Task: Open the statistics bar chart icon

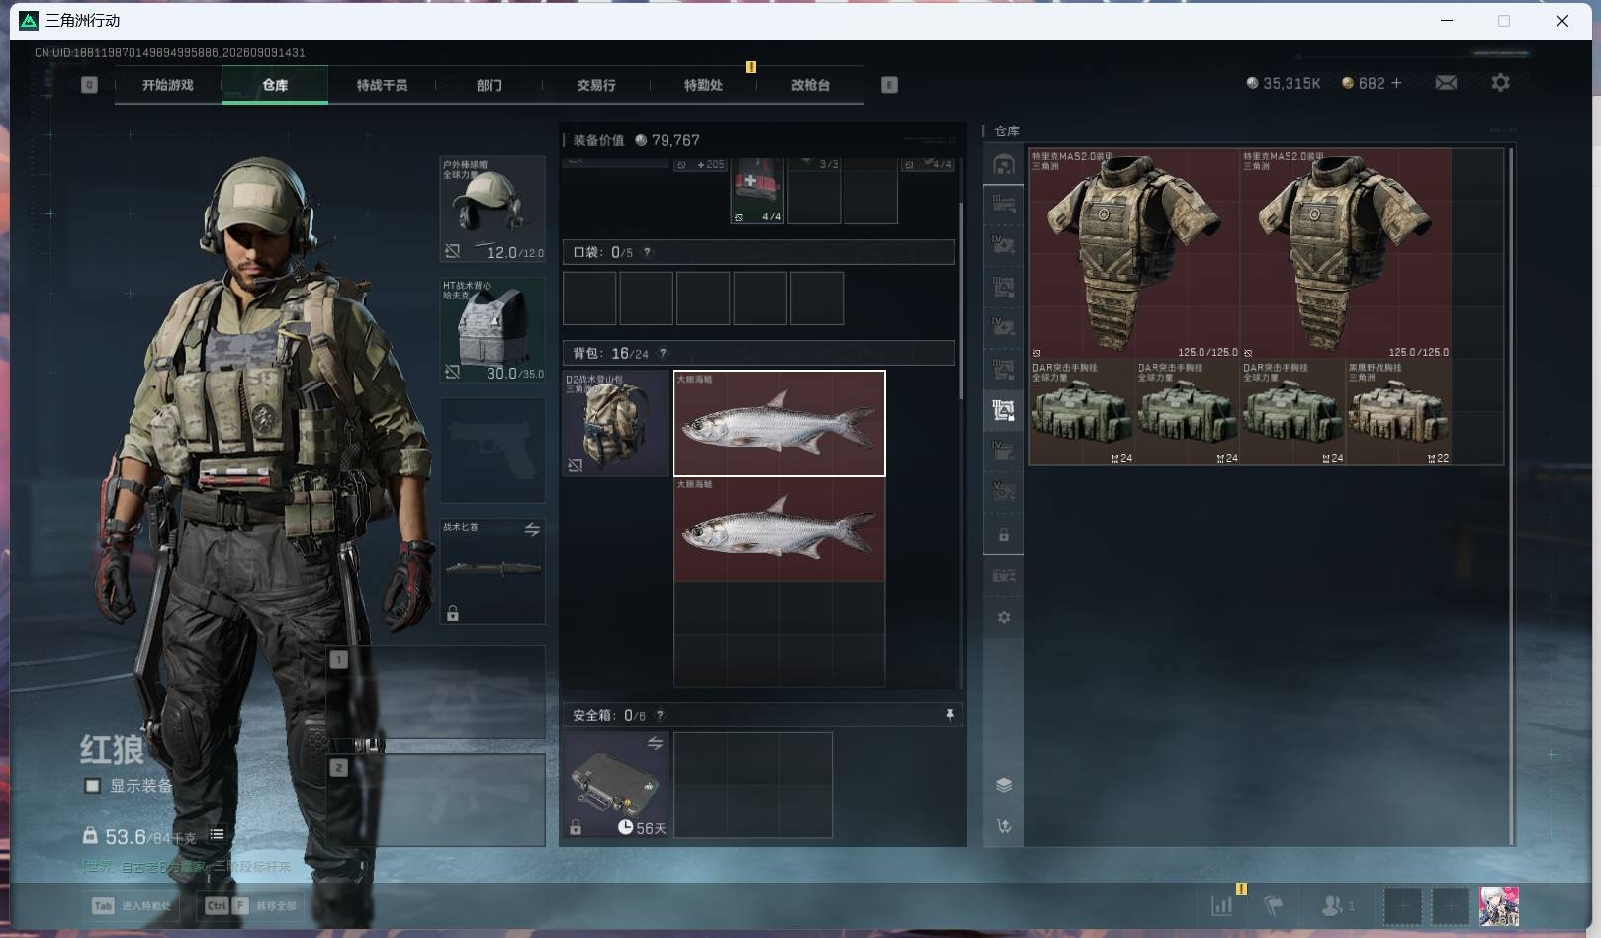Action: (x=1222, y=905)
